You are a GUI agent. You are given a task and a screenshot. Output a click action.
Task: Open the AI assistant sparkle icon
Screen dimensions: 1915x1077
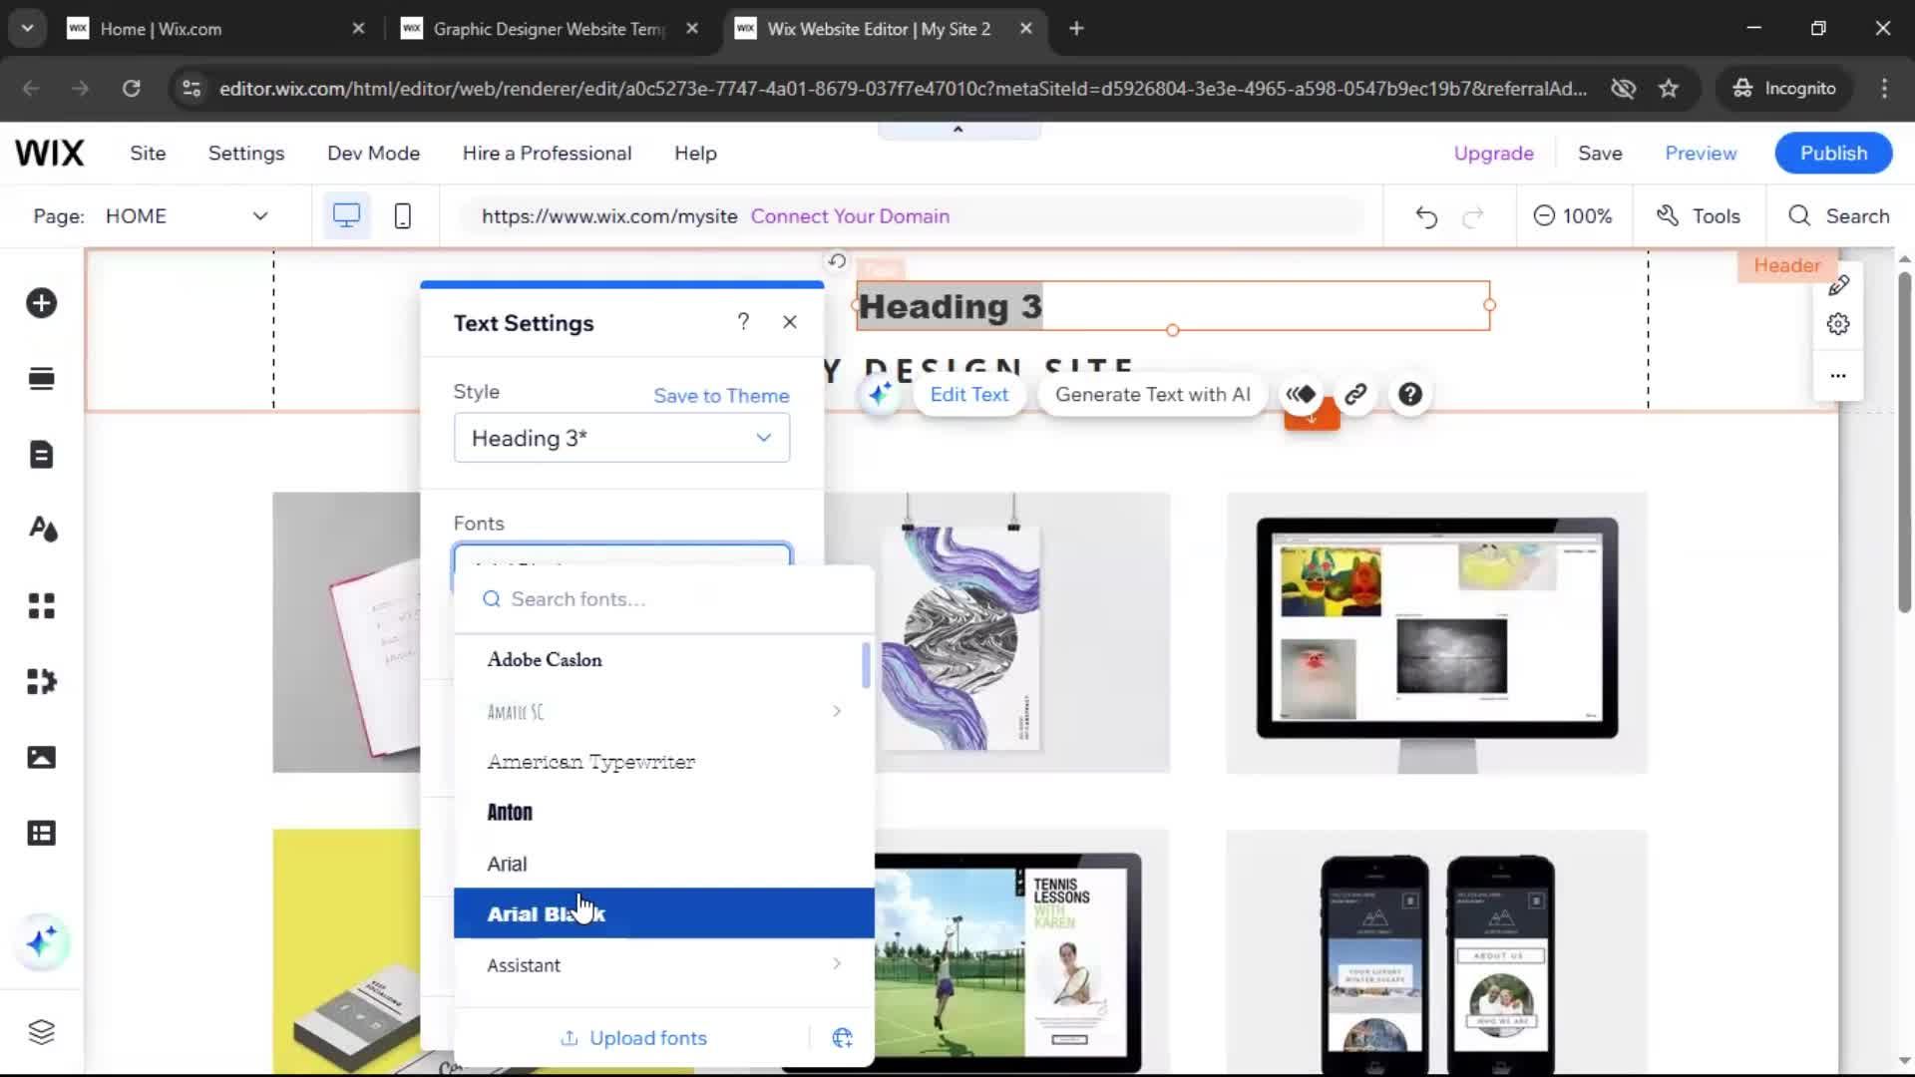[x=42, y=941]
